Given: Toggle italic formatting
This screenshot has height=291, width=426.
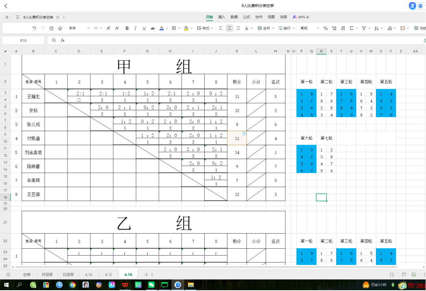Looking at the screenshot, I should [x=135, y=28].
